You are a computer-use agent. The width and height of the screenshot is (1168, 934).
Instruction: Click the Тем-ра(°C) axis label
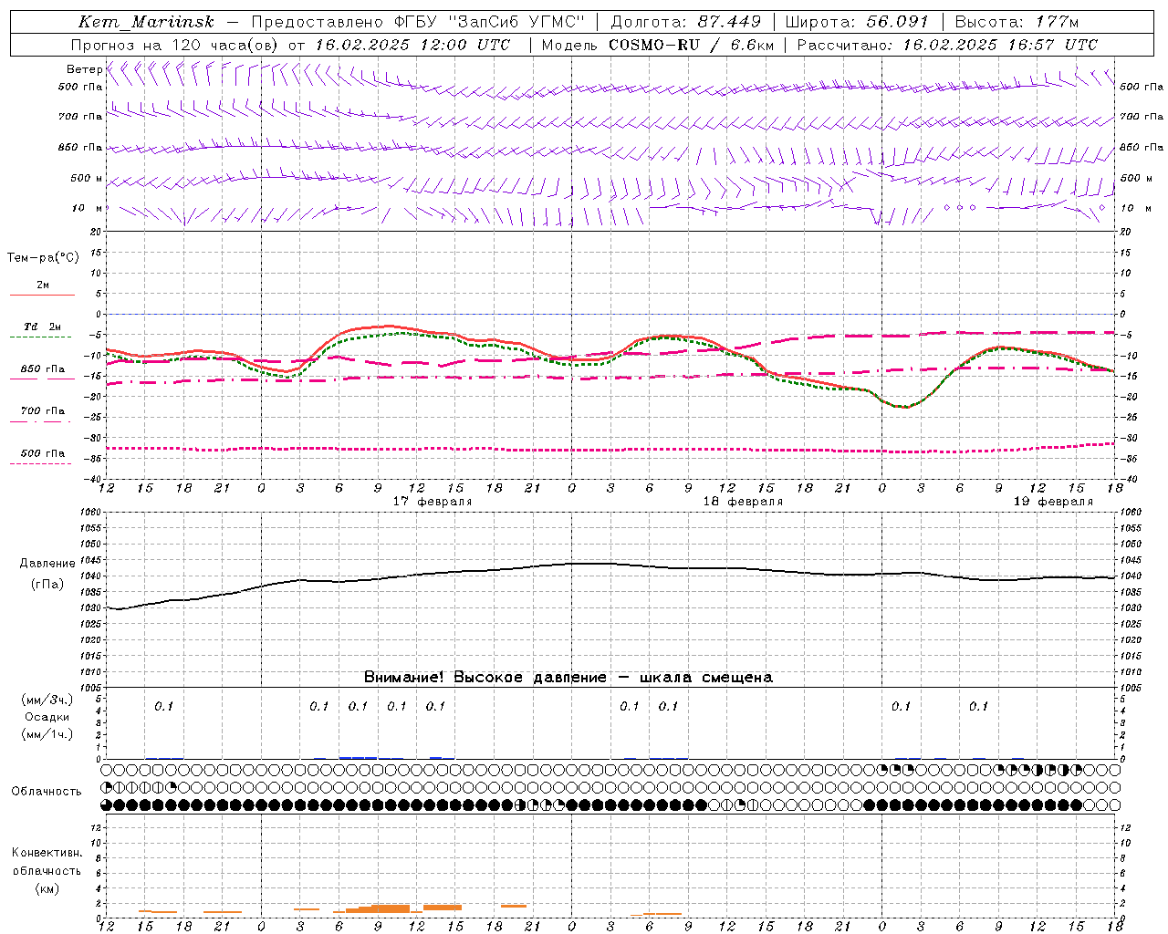tap(43, 258)
